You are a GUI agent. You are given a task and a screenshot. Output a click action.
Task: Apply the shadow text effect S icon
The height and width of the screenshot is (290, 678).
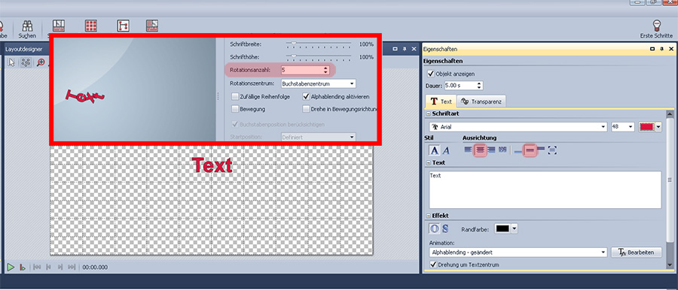(x=444, y=228)
